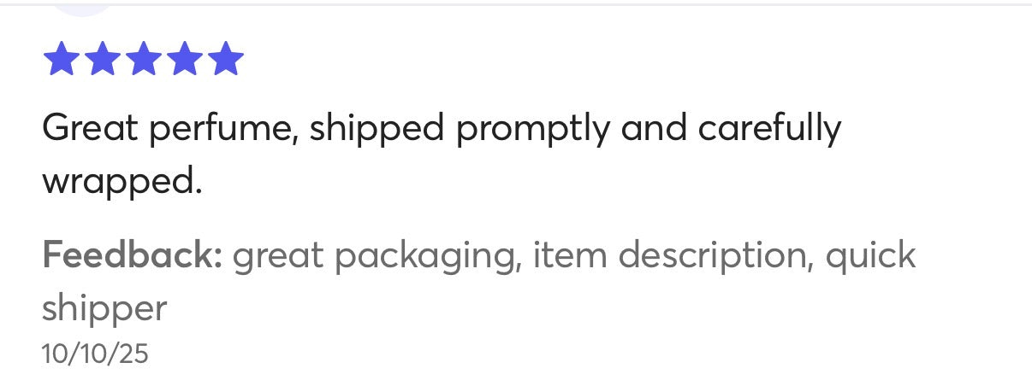The width and height of the screenshot is (1032, 380).
Task: Click the review date 10/10/25
Action: [x=94, y=354]
